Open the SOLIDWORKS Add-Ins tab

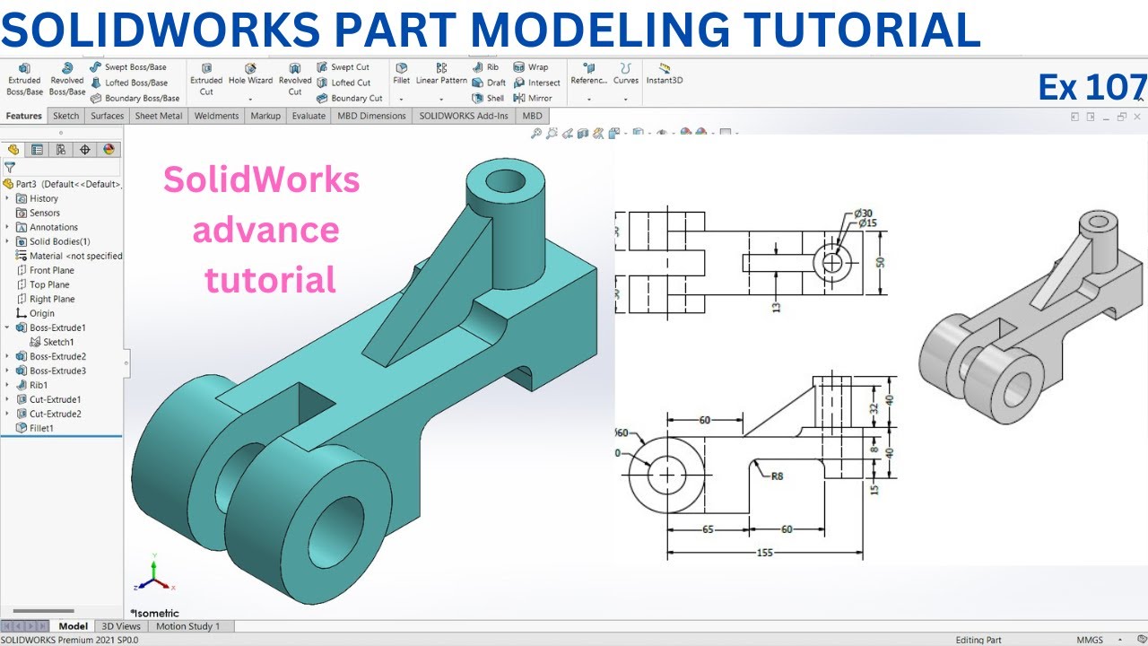pyautogui.click(x=464, y=116)
